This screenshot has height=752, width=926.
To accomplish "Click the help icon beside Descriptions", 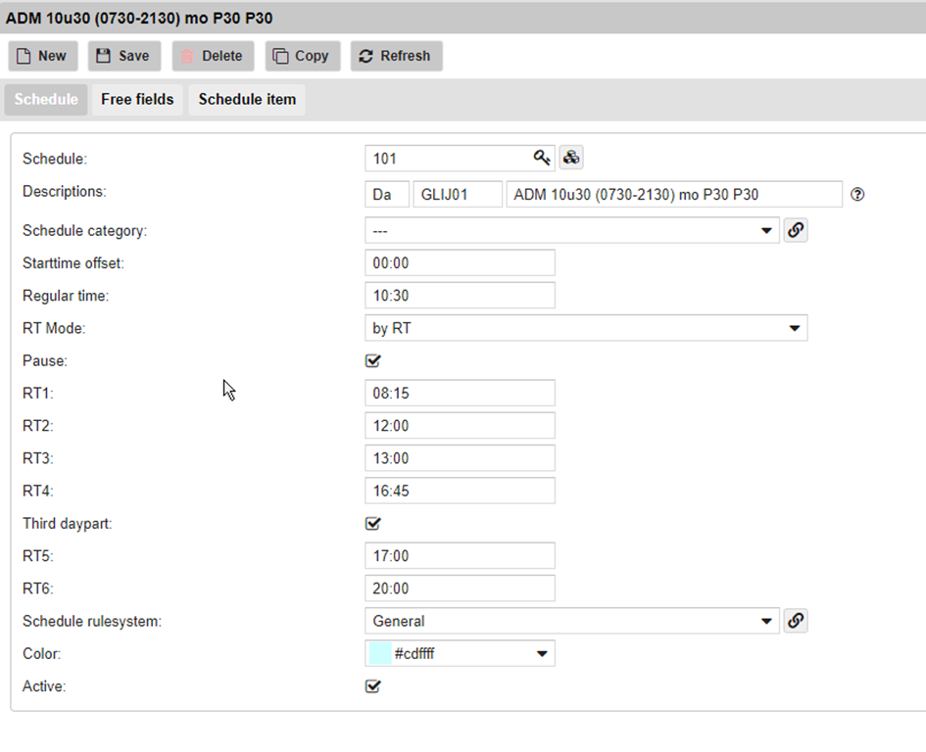I will point(857,195).
